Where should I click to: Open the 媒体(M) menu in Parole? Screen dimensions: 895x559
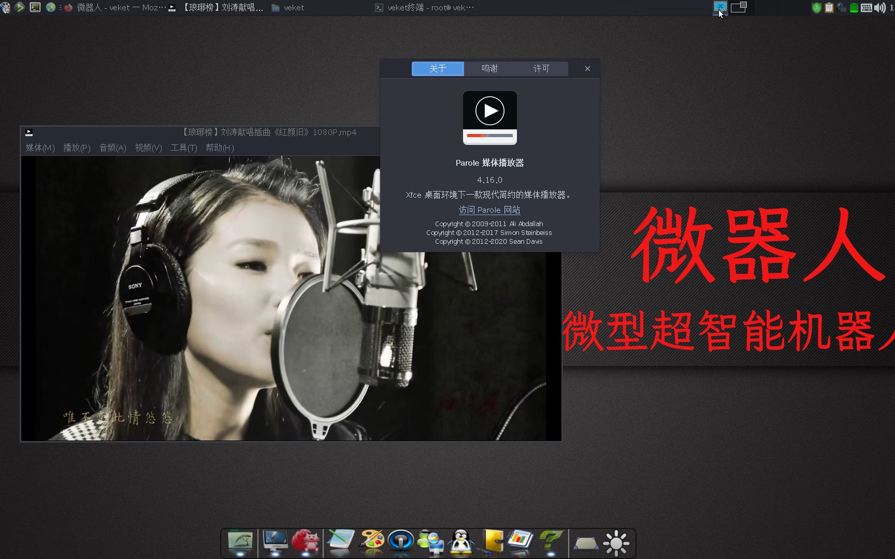40,148
